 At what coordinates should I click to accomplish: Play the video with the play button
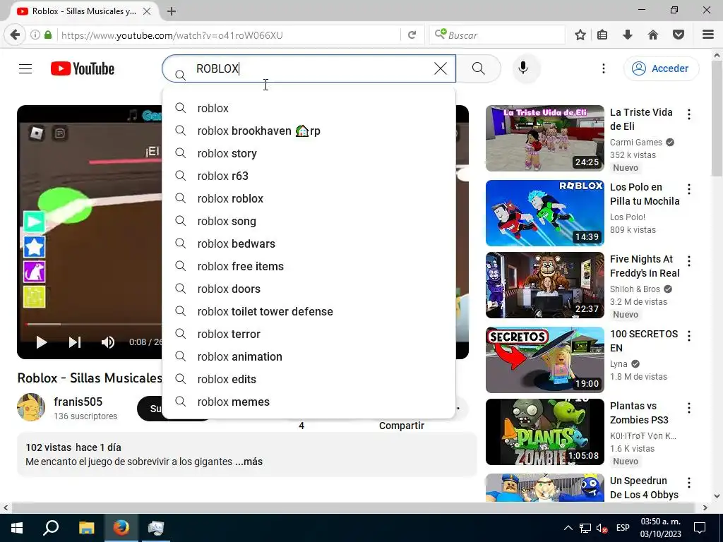point(42,342)
